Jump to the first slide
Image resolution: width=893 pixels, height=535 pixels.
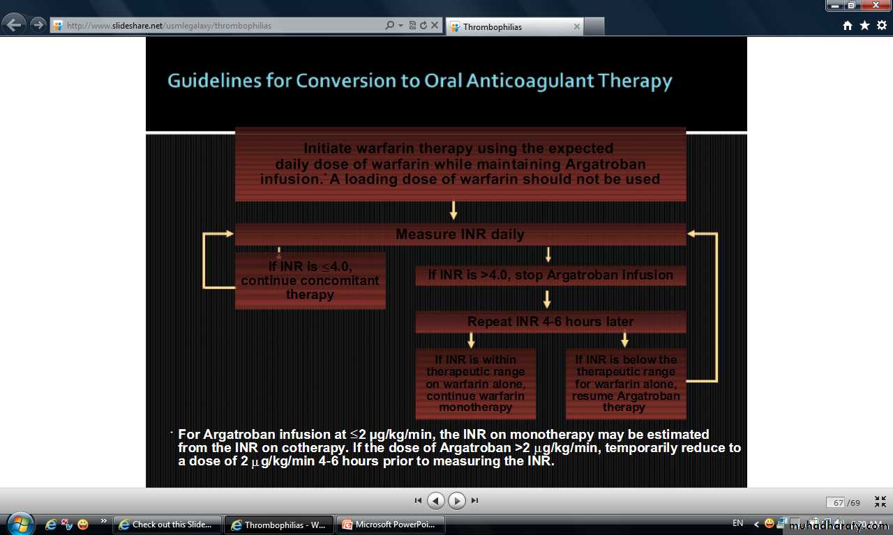tap(418, 501)
